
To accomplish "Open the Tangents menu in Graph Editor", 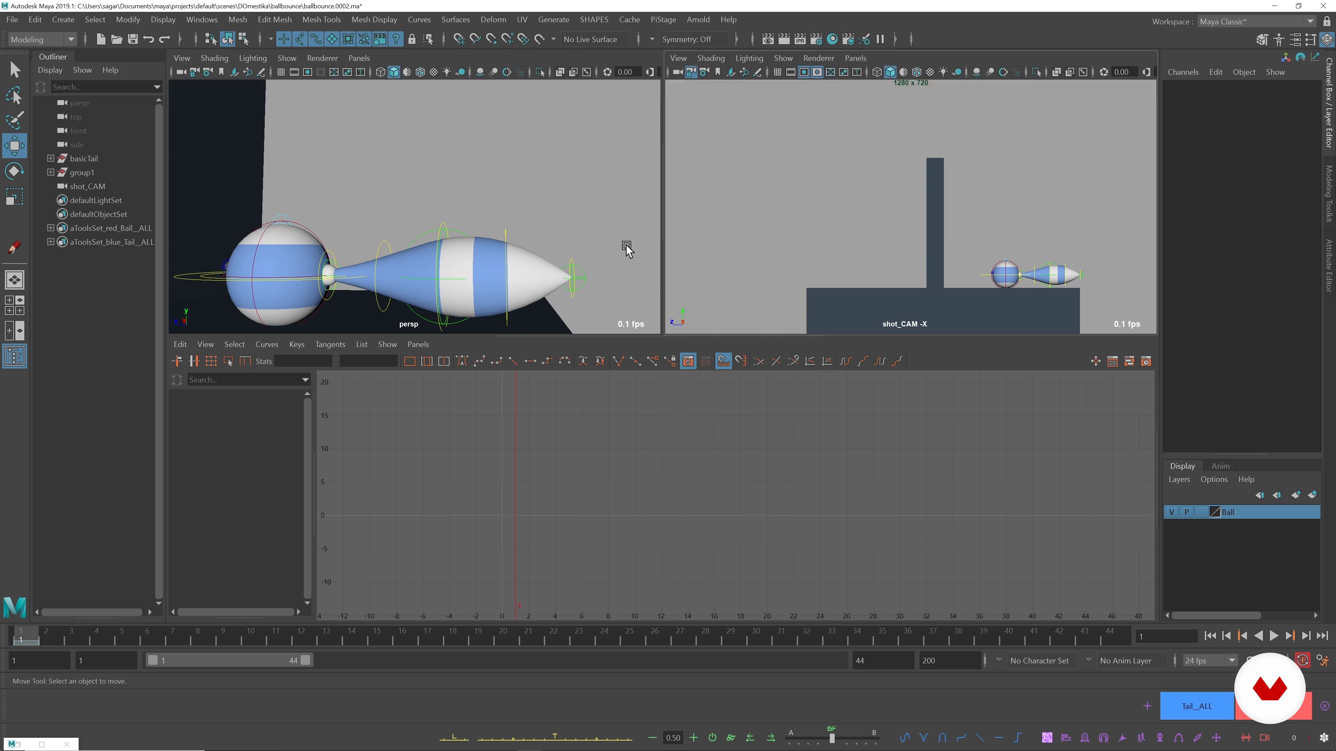I will click(330, 344).
